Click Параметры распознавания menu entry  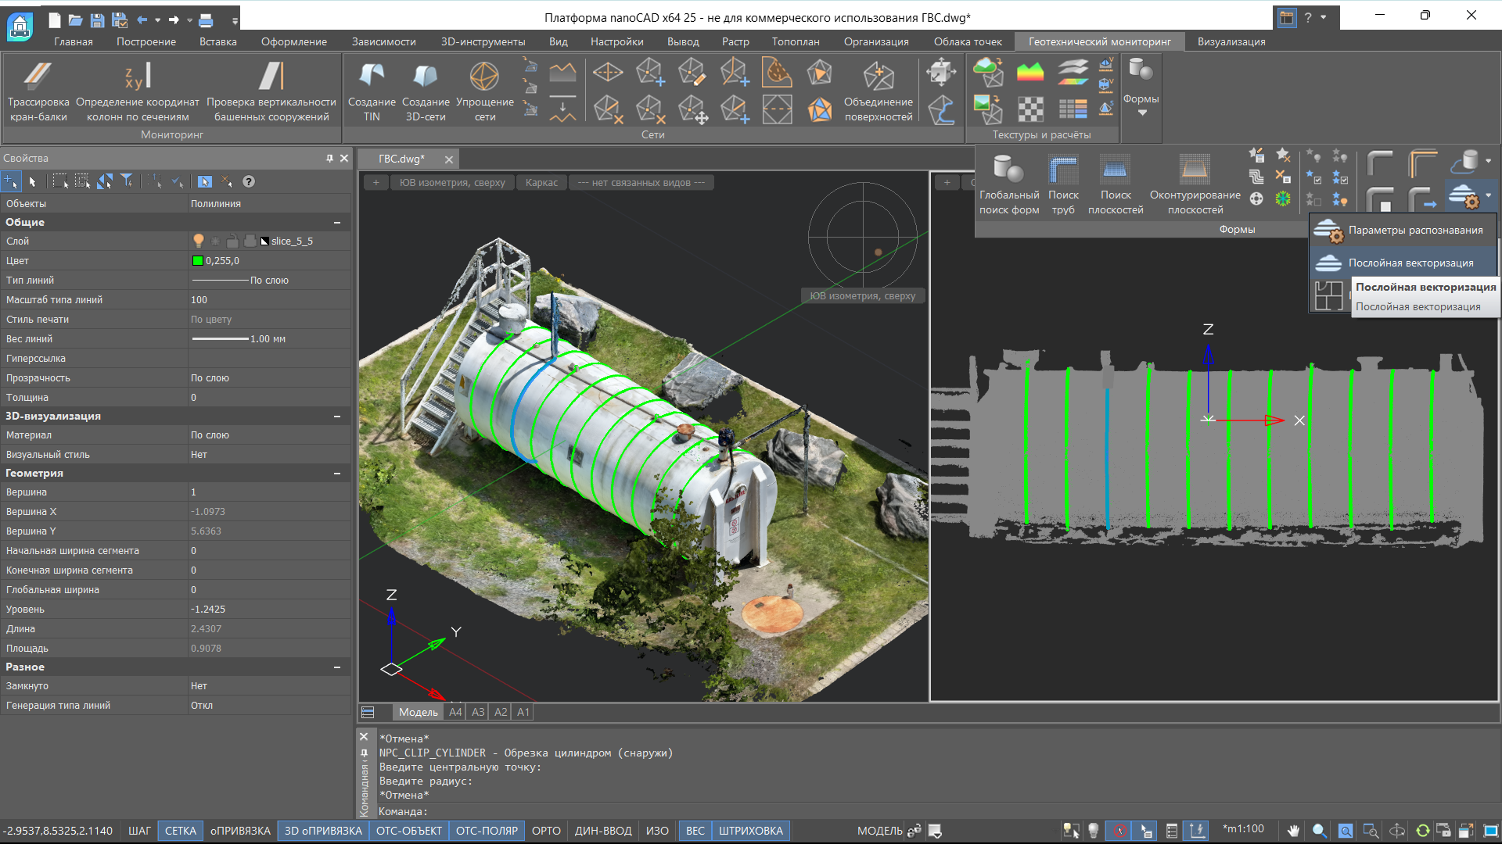click(1414, 230)
